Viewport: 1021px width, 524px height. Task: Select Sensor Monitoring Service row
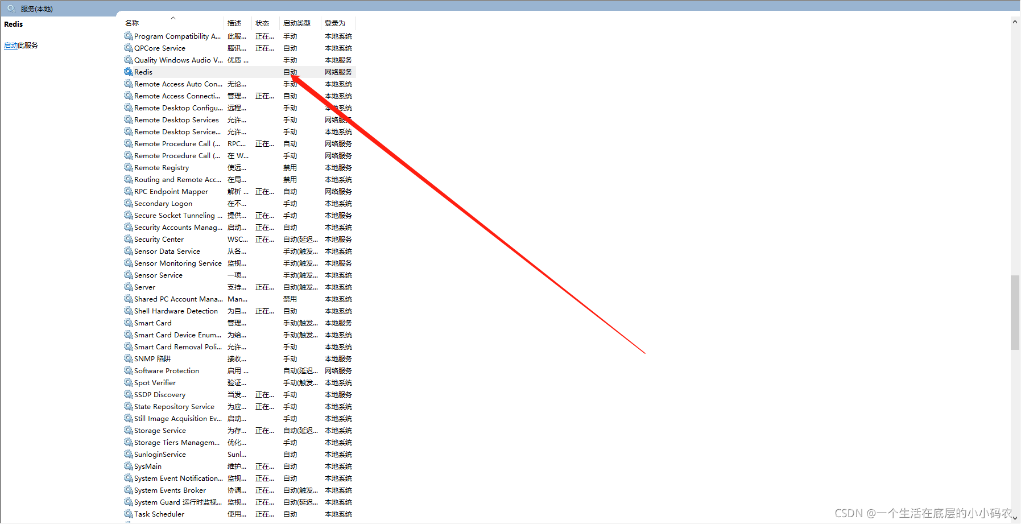(239, 263)
